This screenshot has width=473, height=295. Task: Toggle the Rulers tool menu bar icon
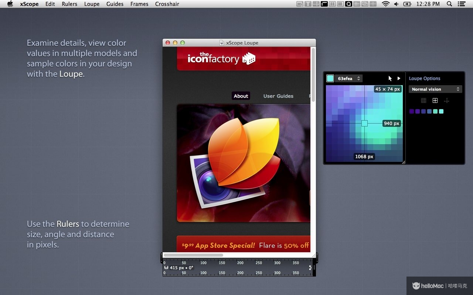[x=324, y=4]
